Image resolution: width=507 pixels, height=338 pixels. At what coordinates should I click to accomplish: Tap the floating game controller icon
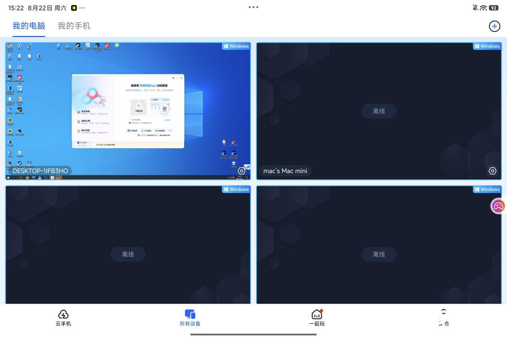[499, 206]
